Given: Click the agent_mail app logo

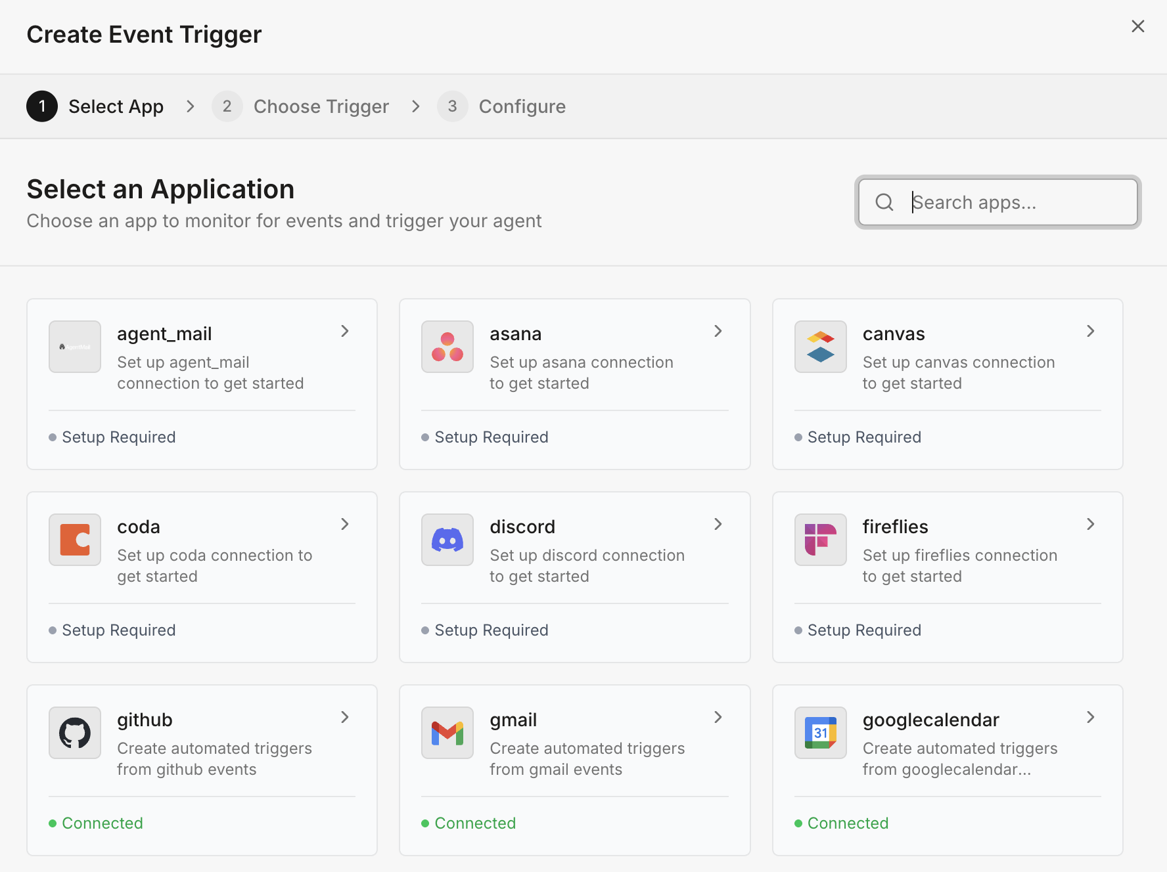Looking at the screenshot, I should (x=75, y=347).
